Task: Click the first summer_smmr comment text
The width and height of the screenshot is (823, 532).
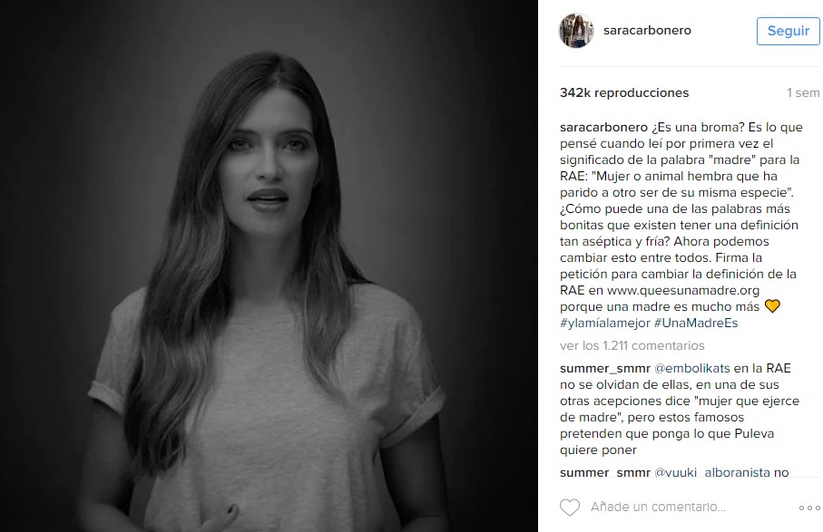Action: [x=680, y=409]
